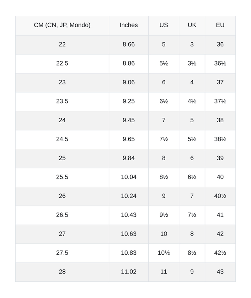Select EU size 37 cell

click(220, 82)
